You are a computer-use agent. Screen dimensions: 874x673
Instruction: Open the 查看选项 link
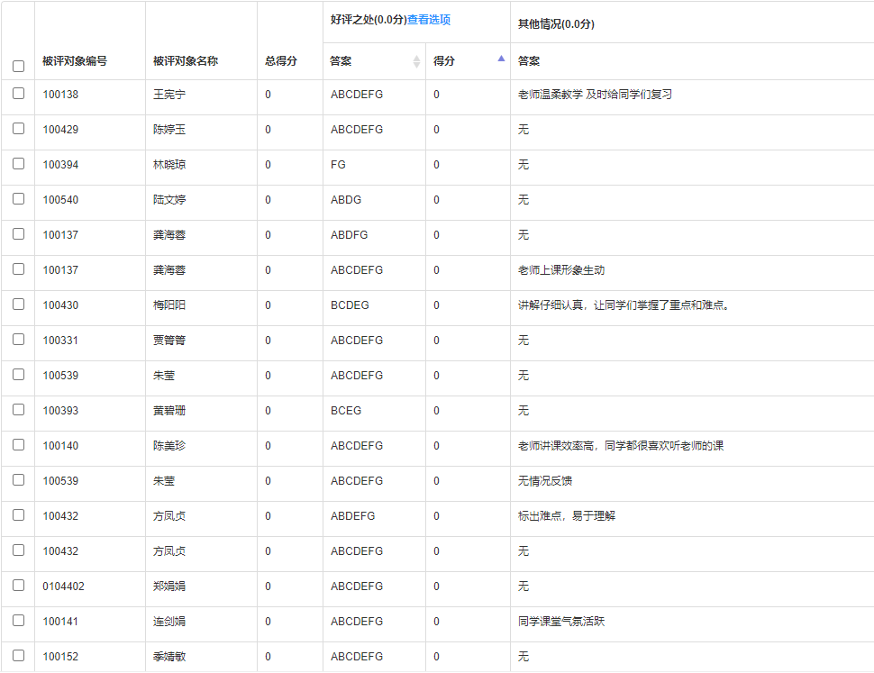point(429,20)
